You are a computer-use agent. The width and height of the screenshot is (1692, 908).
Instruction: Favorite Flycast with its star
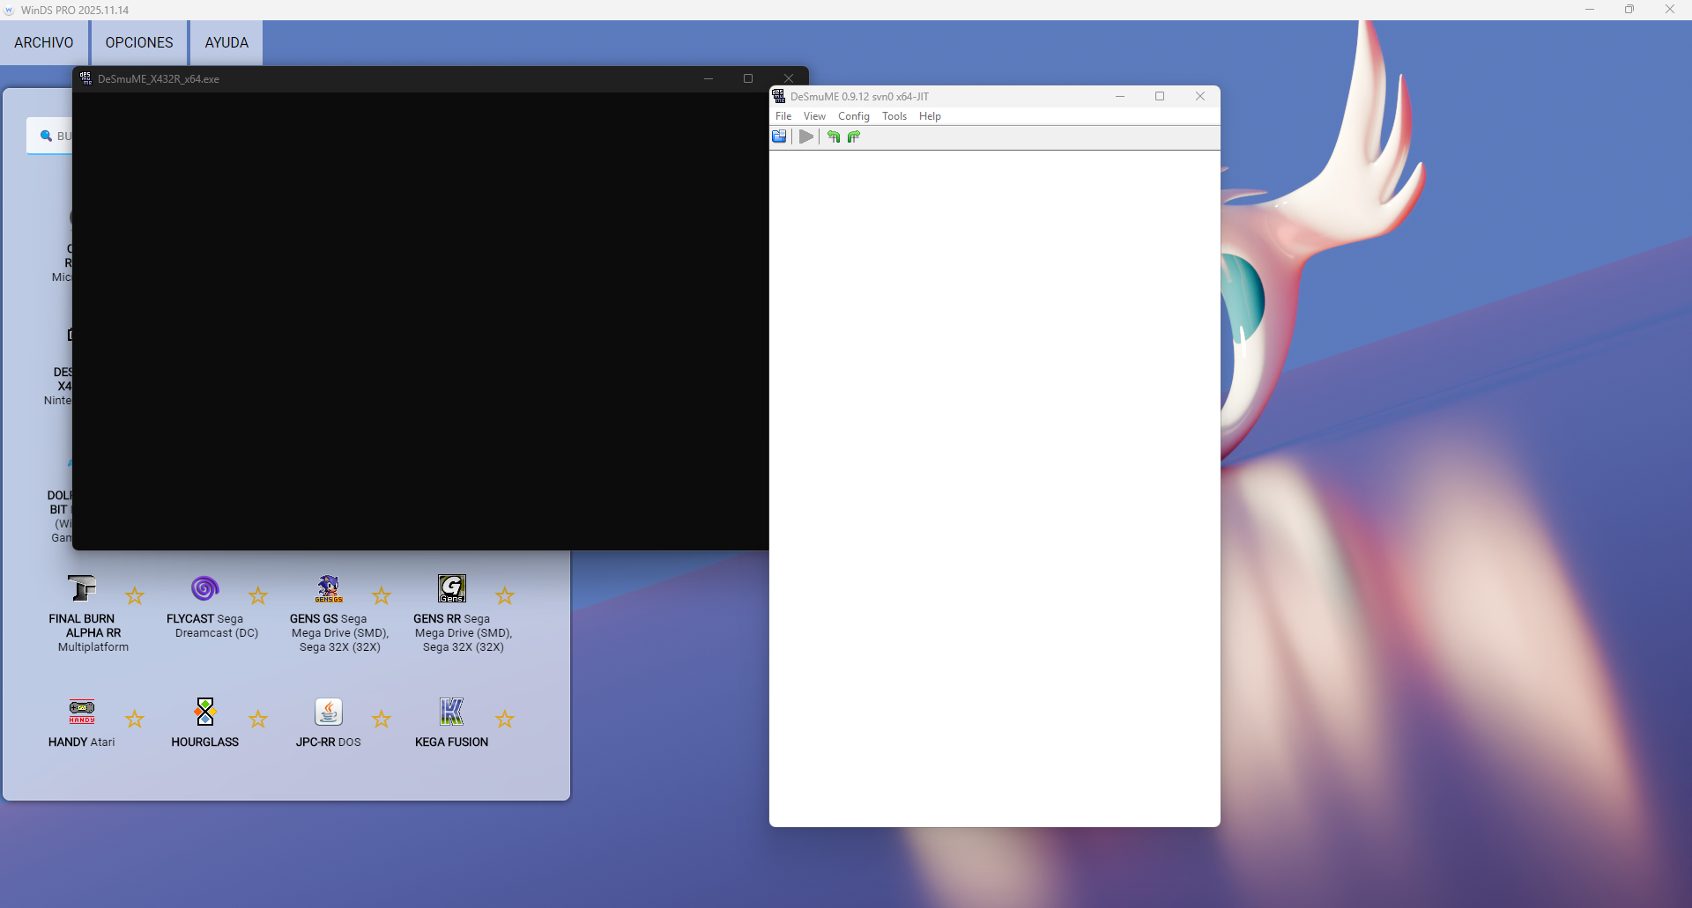pyautogui.click(x=258, y=596)
